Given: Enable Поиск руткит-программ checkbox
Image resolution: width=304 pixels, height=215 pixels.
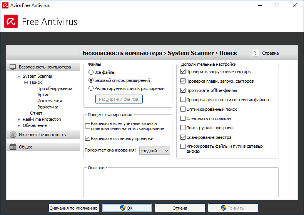Looking at the screenshot, I should (x=183, y=128).
